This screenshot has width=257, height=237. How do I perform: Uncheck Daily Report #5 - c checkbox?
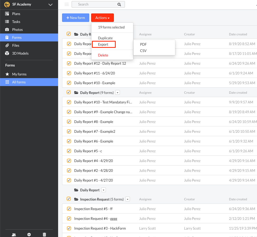[x=69, y=151]
